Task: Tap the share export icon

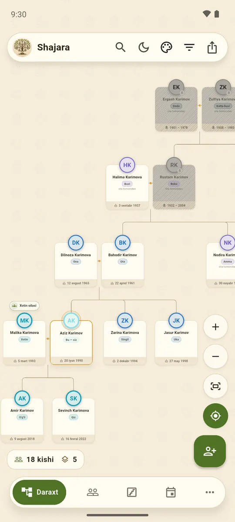Action: coord(212,47)
